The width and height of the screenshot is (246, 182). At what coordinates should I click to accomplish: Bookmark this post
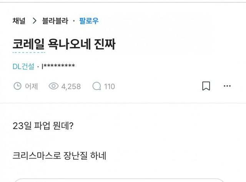pos(206,86)
